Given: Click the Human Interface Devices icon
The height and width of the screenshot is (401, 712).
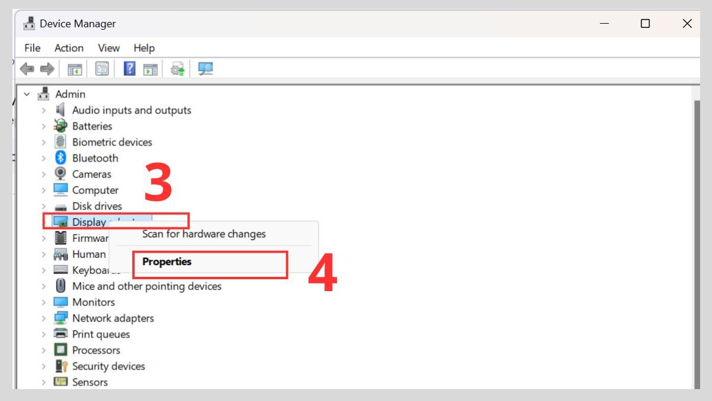Looking at the screenshot, I should (61, 254).
